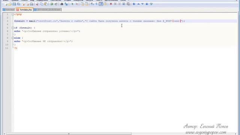
Task: Toggle Word Wrap toolbar icon
Action: tap(92, 4)
